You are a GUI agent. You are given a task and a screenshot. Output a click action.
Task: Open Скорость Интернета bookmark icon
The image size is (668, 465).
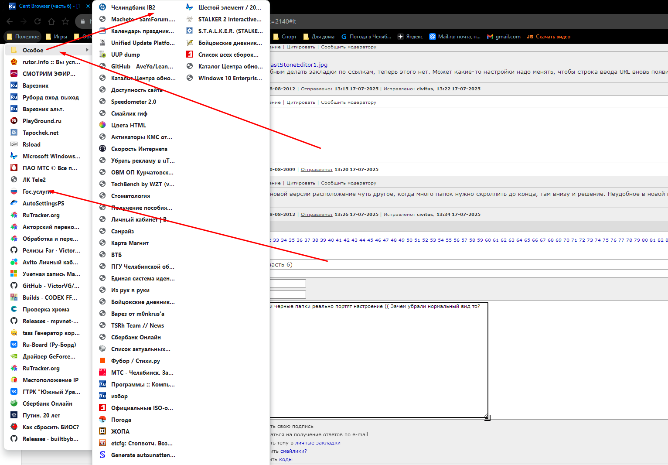tap(102, 149)
